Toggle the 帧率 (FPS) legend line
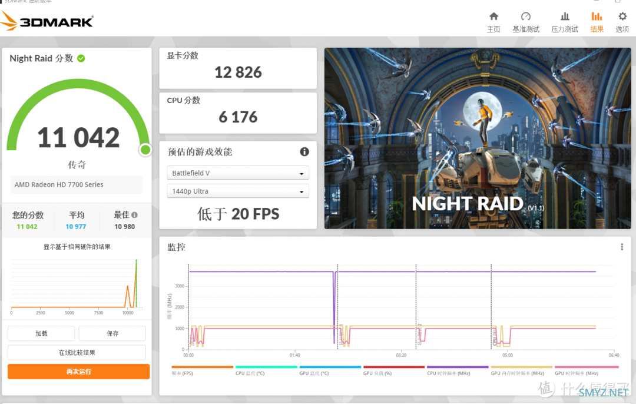The height and width of the screenshot is (404, 636). pyautogui.click(x=203, y=371)
